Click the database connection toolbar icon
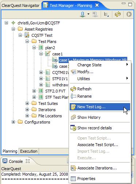136x184 pixels. tap(82, 14)
